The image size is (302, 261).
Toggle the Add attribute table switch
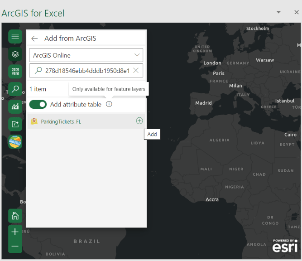point(38,104)
